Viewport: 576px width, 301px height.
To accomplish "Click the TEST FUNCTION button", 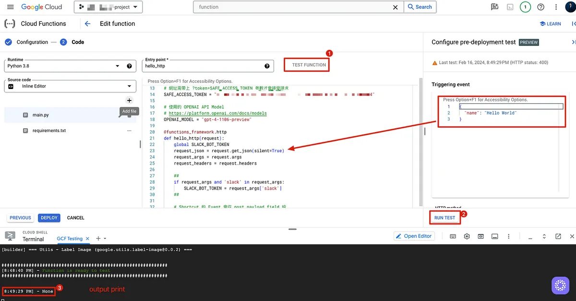I will coord(309,65).
